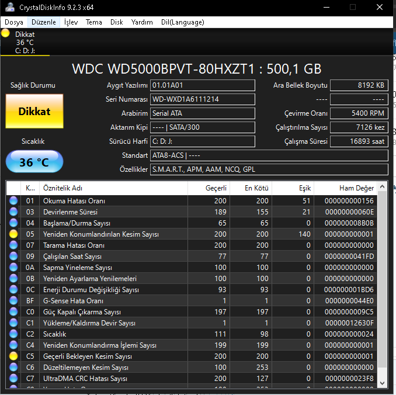Click the serial number field WD-WXD1A6111214
This screenshot has height=395, width=396.
click(203, 99)
